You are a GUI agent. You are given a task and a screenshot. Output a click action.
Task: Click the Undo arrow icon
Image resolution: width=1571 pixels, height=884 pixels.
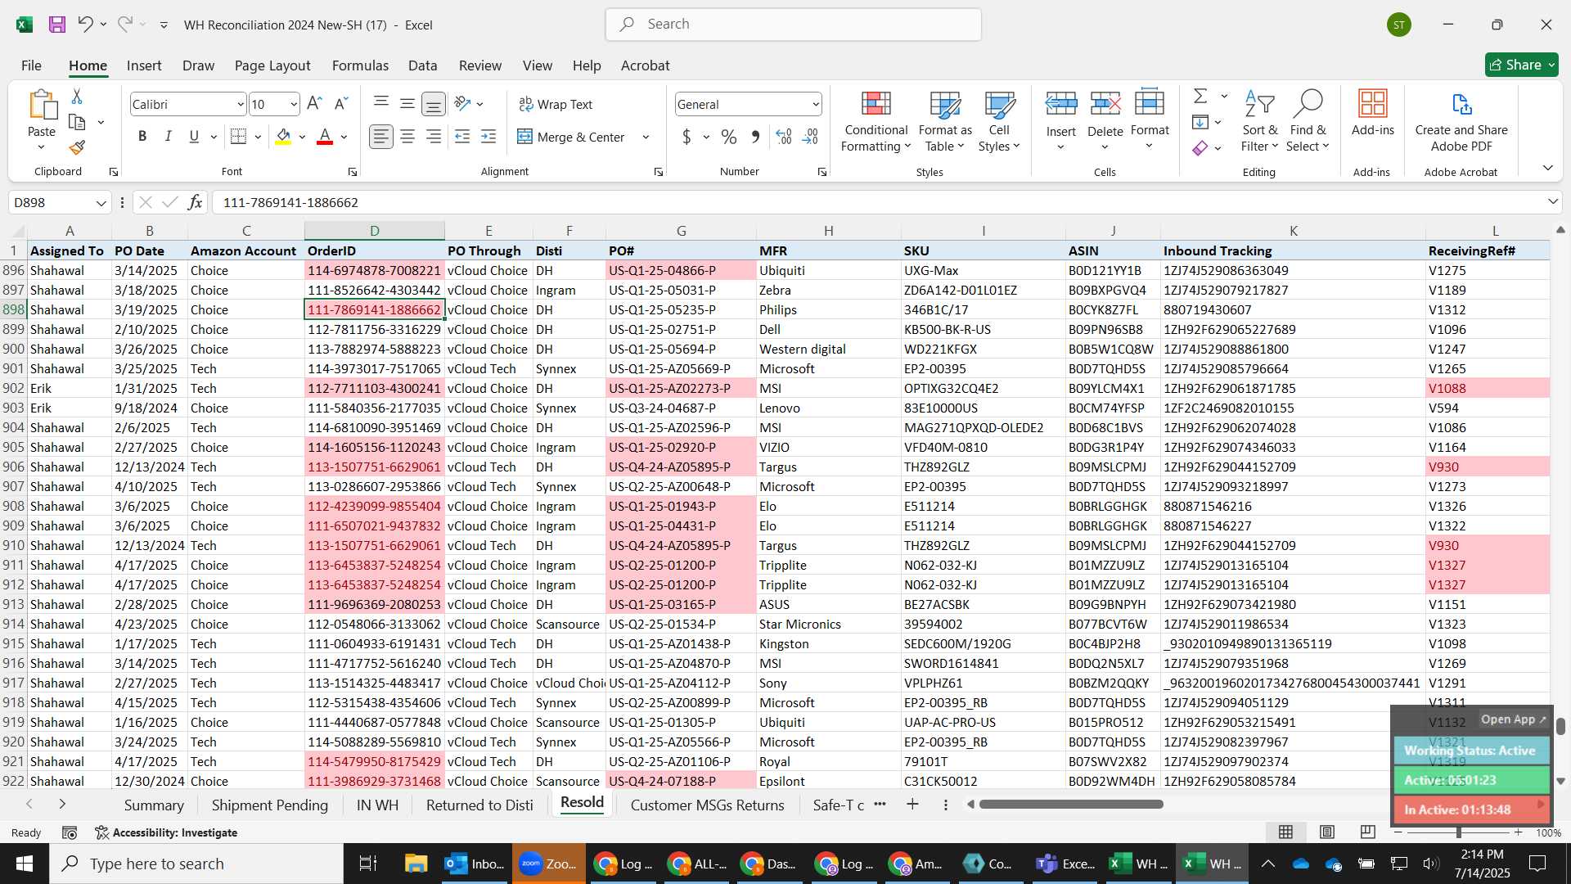point(85,25)
